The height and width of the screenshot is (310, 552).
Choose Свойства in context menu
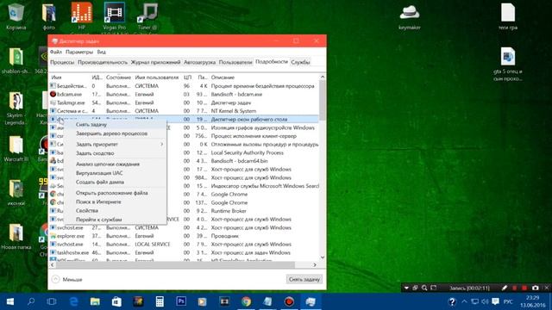point(116,210)
